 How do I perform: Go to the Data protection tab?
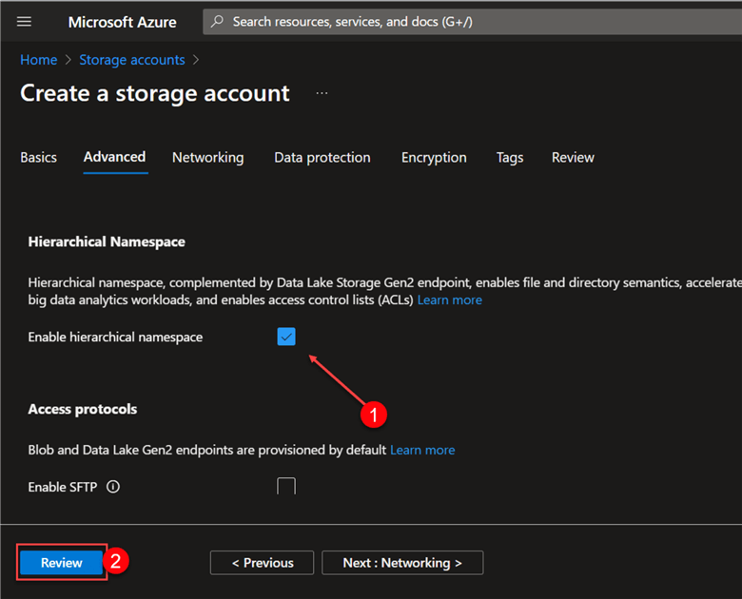pyautogui.click(x=322, y=158)
